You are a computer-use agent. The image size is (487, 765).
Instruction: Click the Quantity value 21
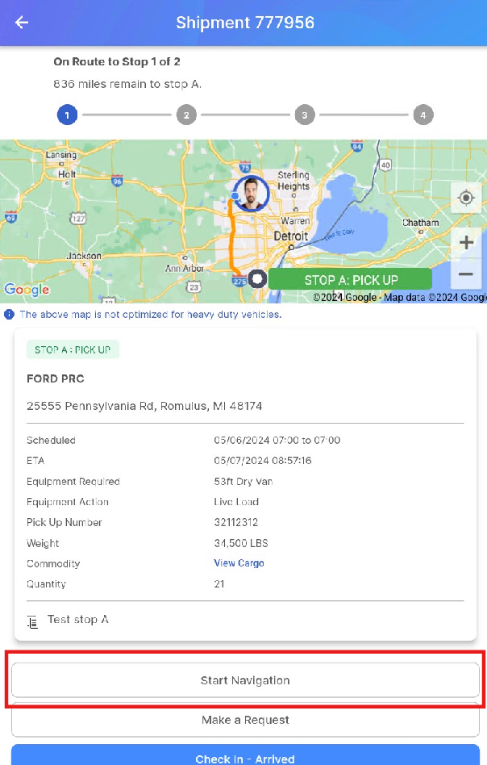[219, 584]
